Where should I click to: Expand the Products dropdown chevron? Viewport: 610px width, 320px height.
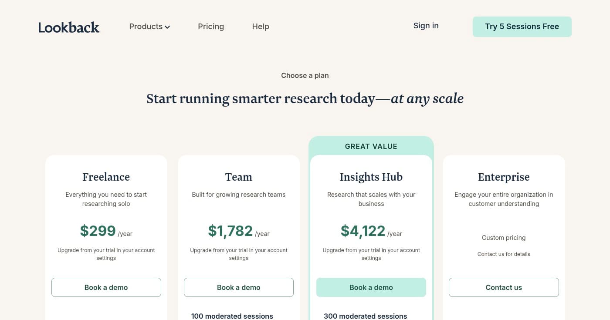pos(167,27)
